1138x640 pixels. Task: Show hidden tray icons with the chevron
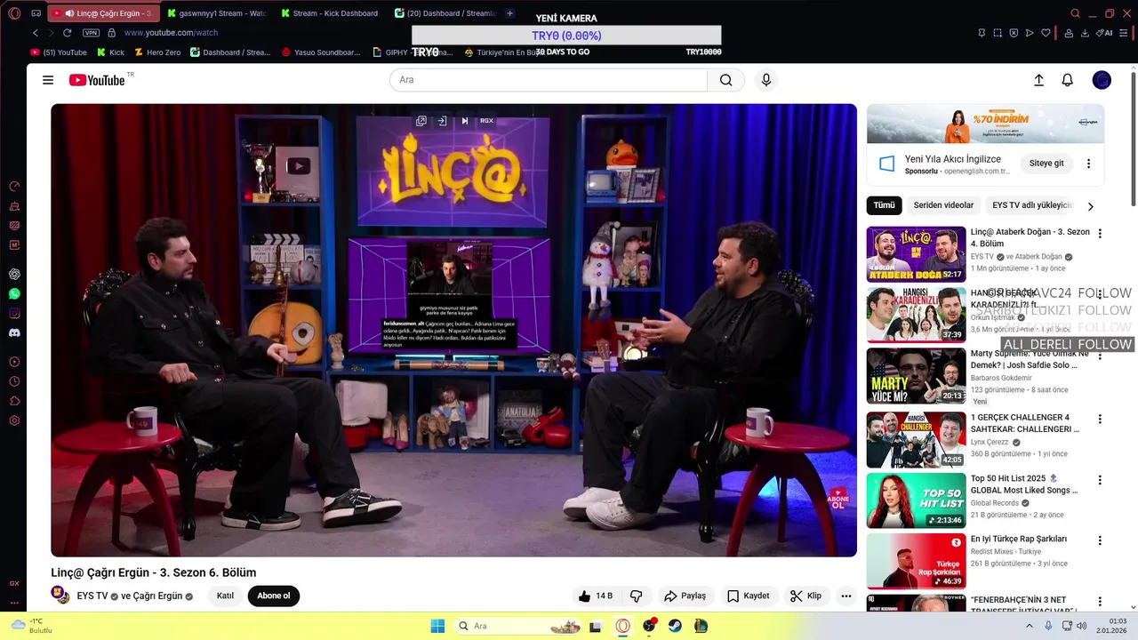point(1030,626)
